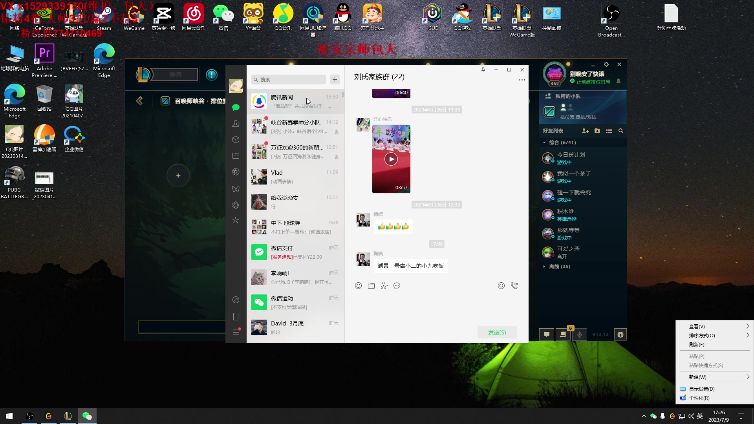The image size is (754, 424).
Task: Click add friend icon in League friends list
Action: click(586, 131)
